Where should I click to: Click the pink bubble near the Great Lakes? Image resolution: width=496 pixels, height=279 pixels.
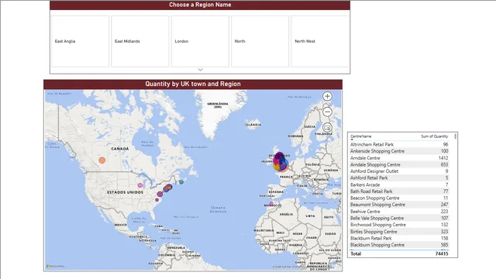coord(140,185)
